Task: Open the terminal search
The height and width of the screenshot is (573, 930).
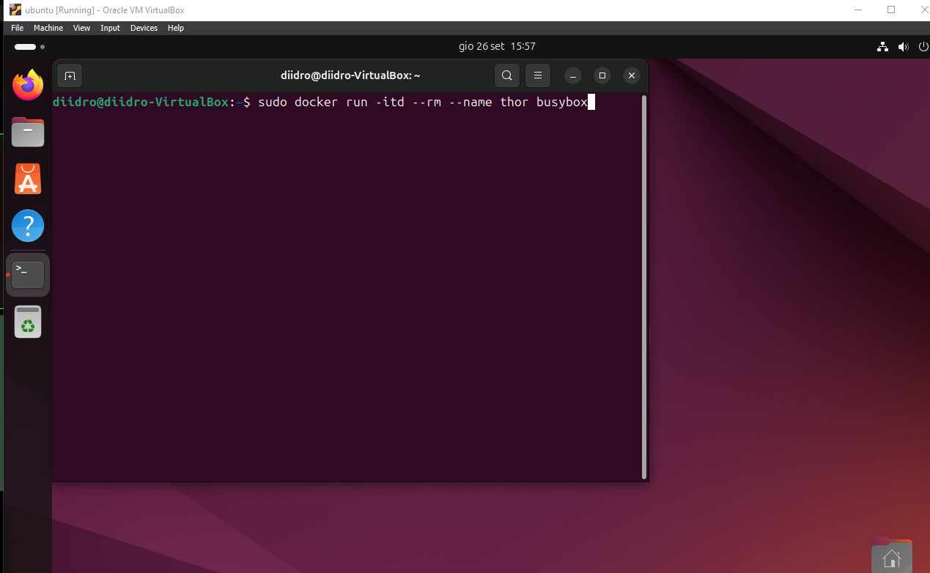Action: coord(506,75)
